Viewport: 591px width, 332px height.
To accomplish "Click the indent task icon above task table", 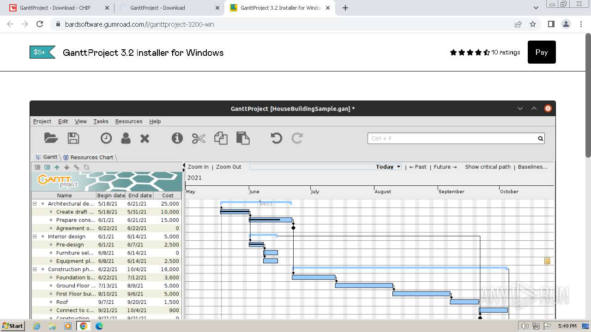I will (47, 167).
